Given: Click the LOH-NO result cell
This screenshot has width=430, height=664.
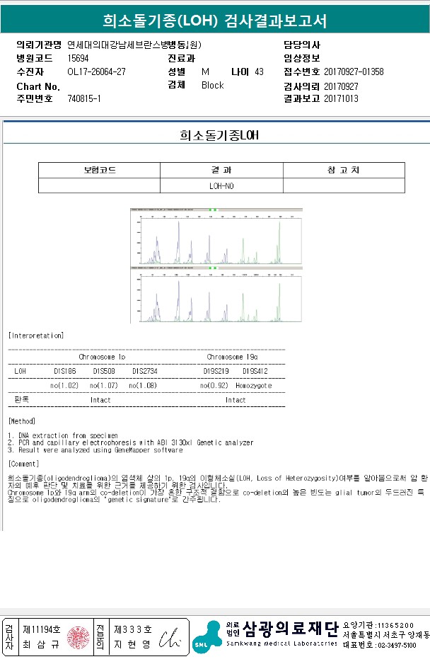Looking at the screenshot, I should click(x=221, y=185).
